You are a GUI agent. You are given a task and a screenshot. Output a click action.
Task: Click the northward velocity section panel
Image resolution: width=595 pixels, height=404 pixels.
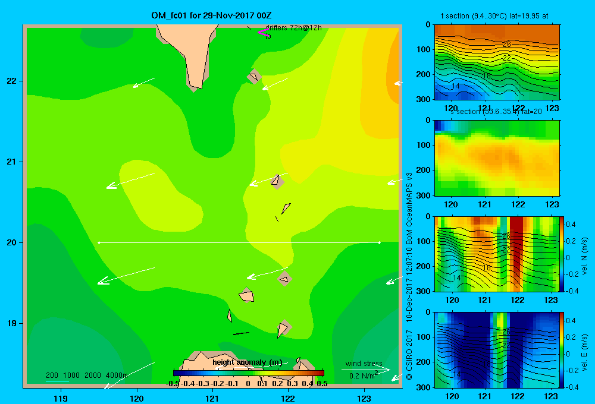[x=497, y=254]
